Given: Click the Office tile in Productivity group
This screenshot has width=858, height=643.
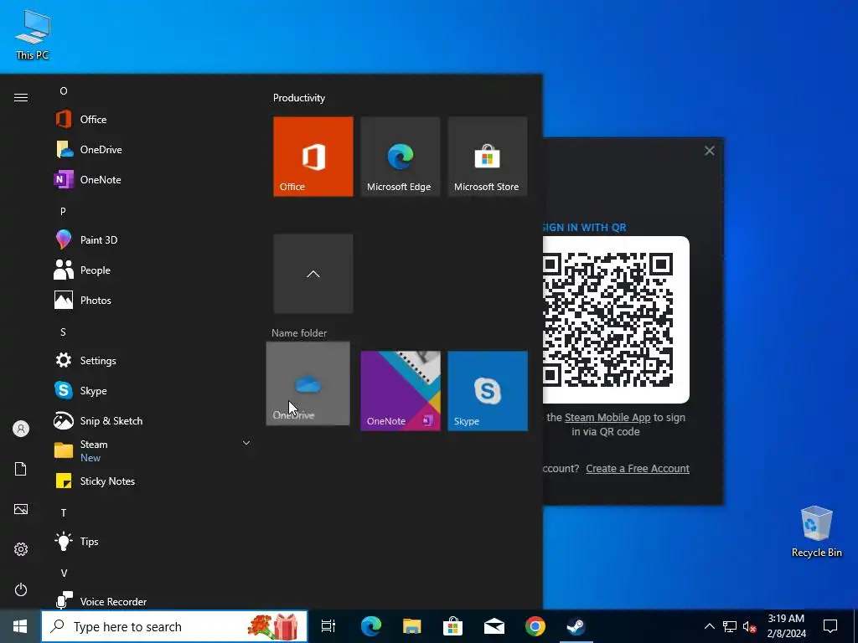Looking at the screenshot, I should point(313,157).
